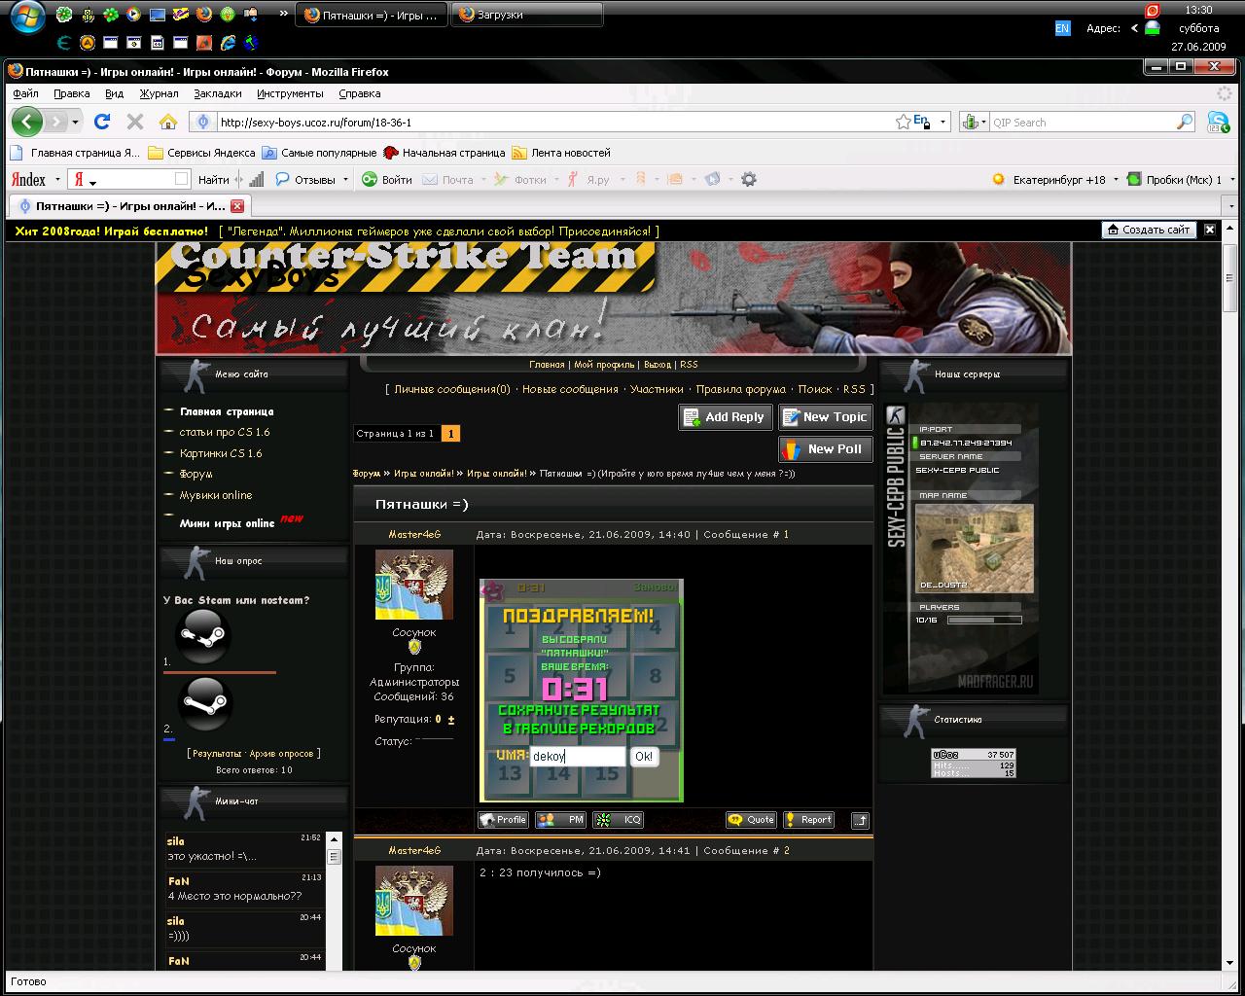Close the current Firefox tab
The image size is (1245, 996).
(x=237, y=206)
